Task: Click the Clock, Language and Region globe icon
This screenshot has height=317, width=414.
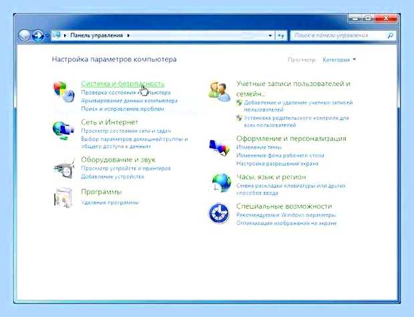Action: click(x=221, y=183)
